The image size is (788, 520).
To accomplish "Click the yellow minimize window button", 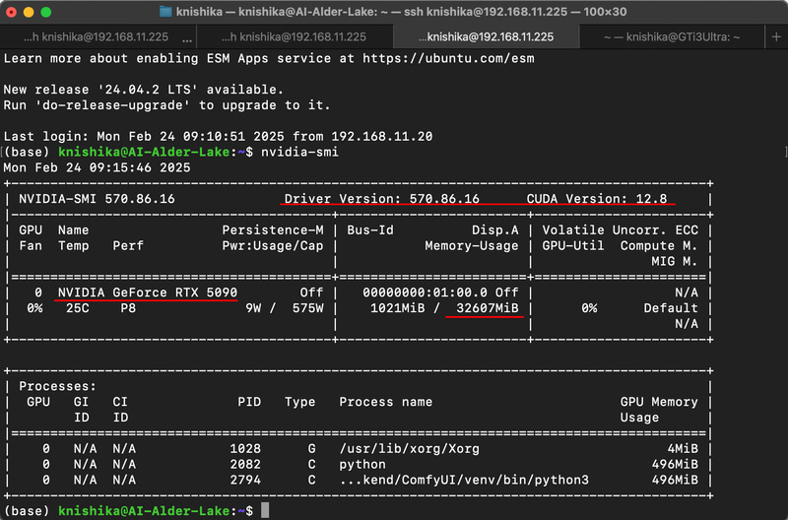I will [x=29, y=12].
